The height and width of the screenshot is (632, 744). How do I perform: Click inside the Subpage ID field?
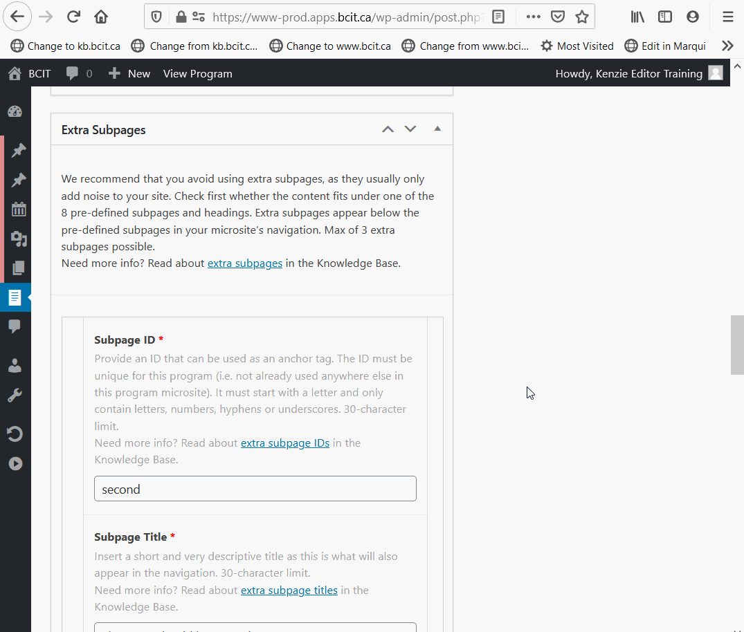[x=255, y=488]
